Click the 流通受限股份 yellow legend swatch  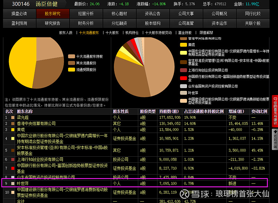[72, 70]
